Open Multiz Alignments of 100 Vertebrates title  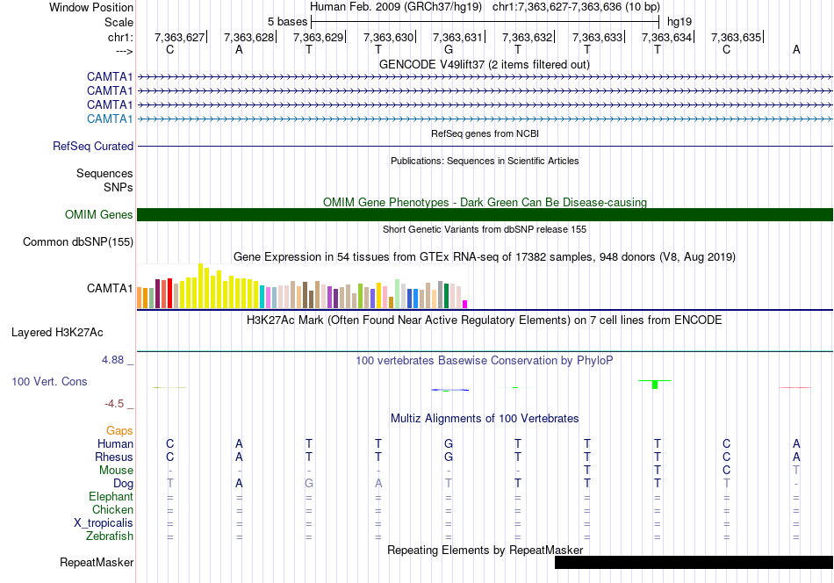point(485,418)
